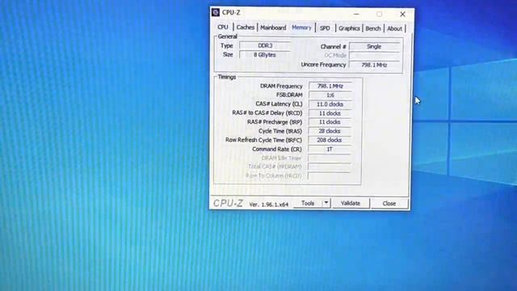Click the Tools button
Viewport: 517px width, 291px height.
pos(308,203)
